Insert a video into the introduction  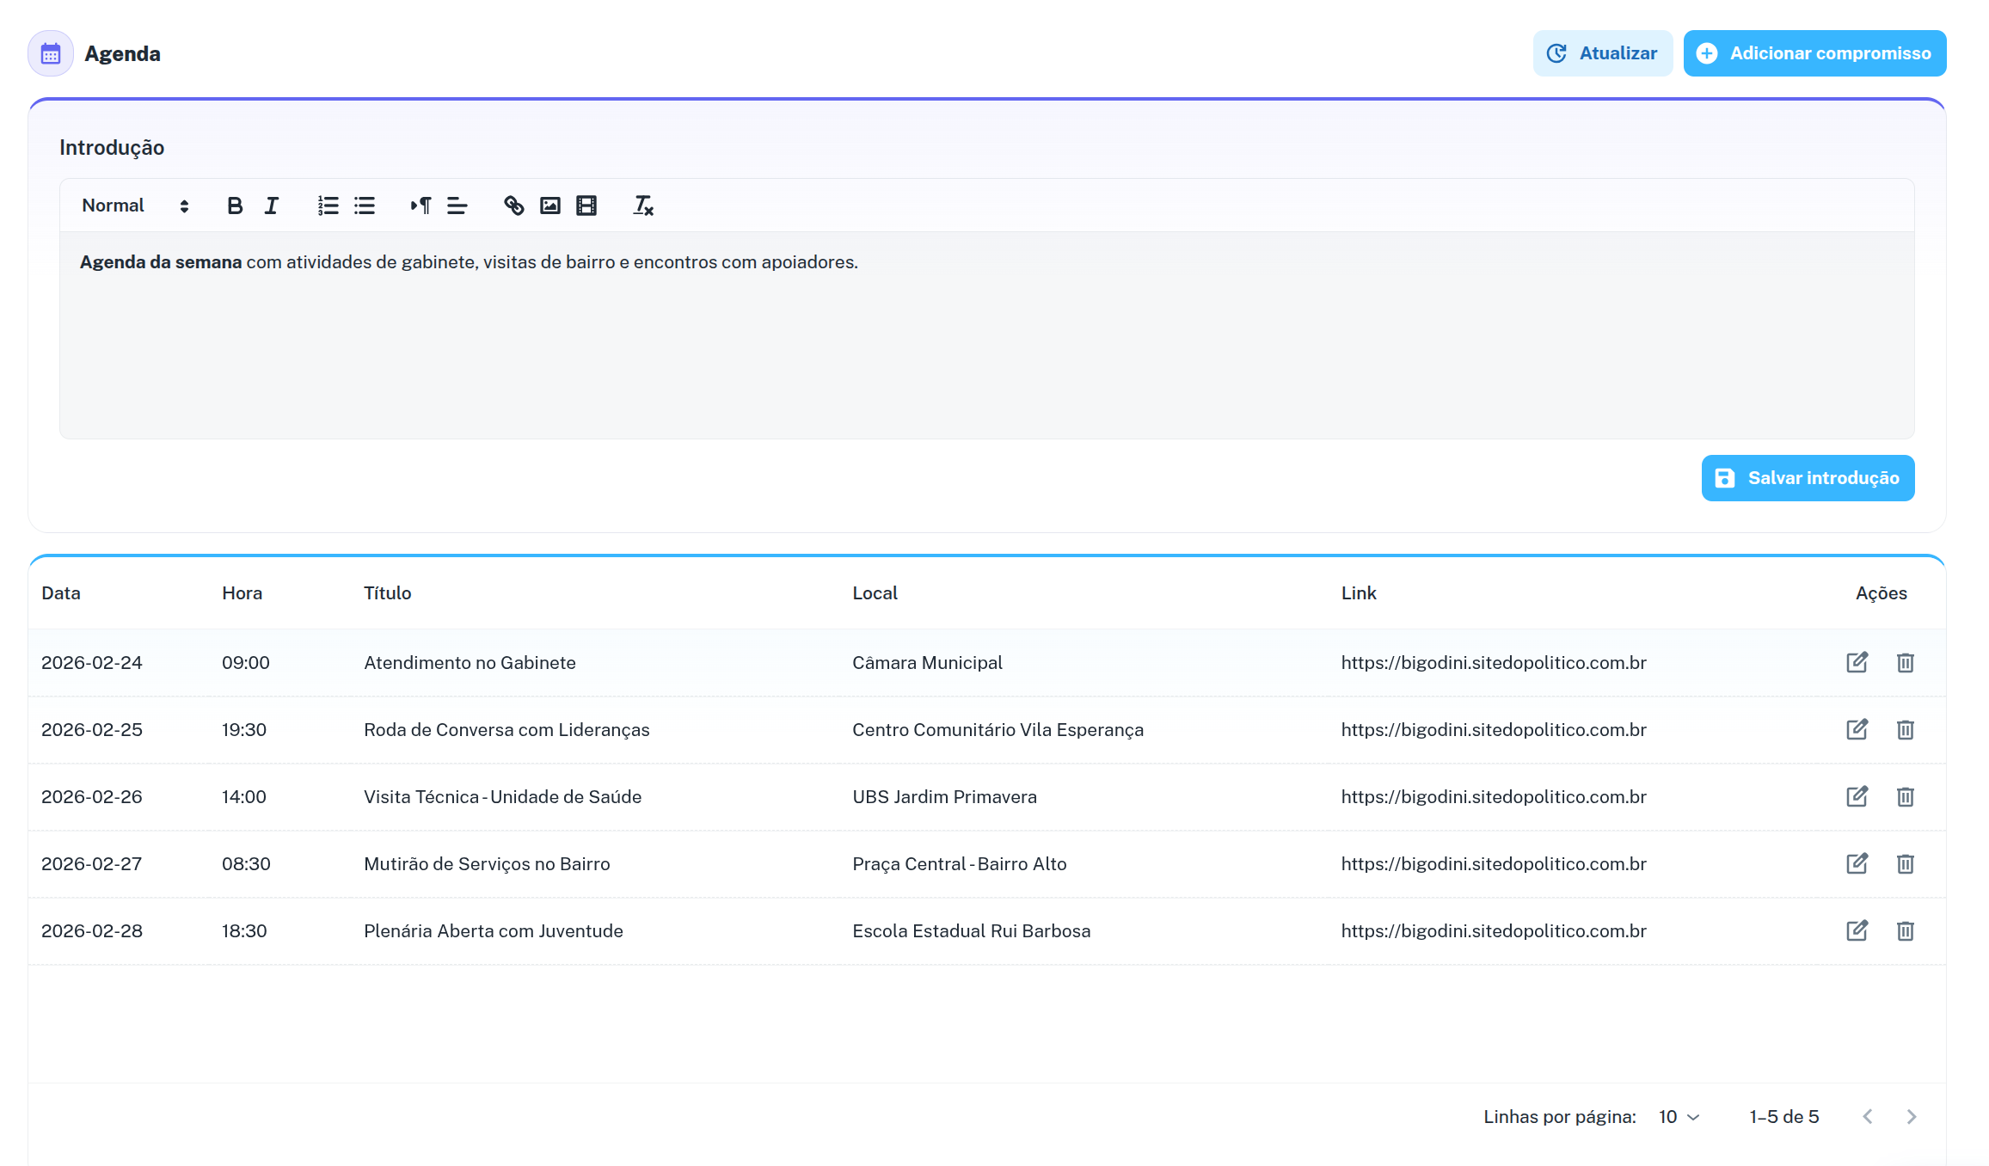(x=586, y=206)
